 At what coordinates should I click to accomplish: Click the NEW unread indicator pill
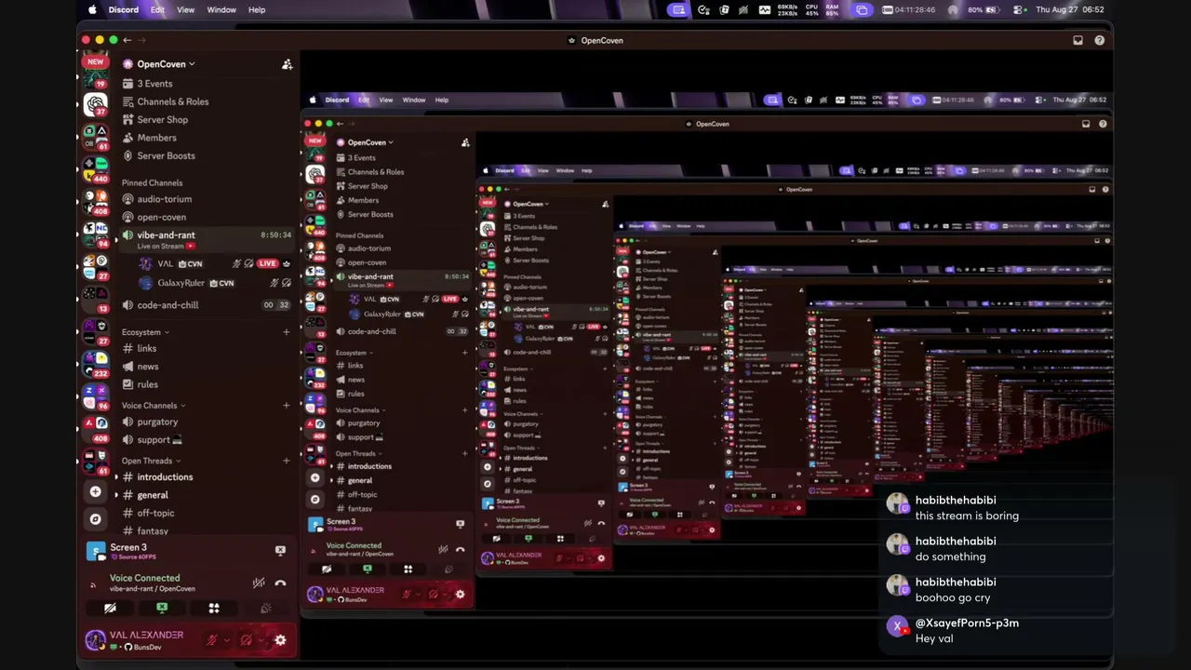point(95,62)
